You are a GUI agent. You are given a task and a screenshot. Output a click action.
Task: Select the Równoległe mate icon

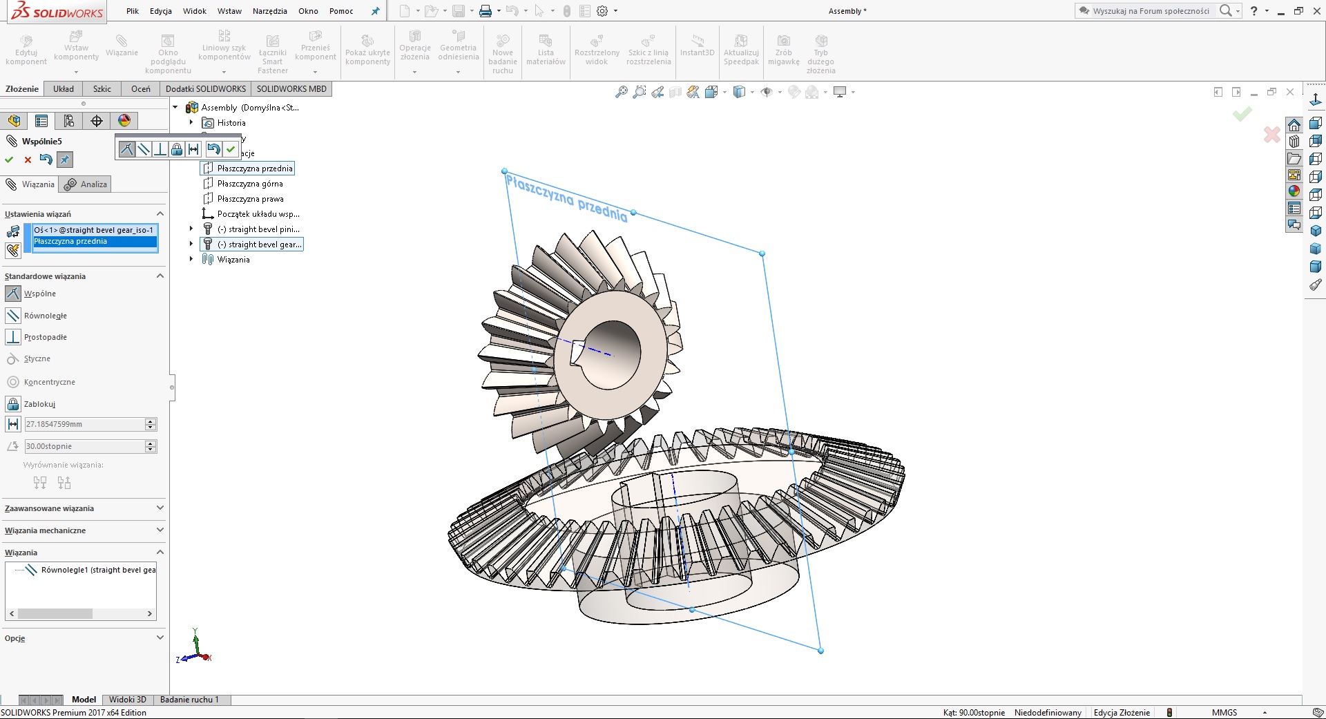pos(13,316)
